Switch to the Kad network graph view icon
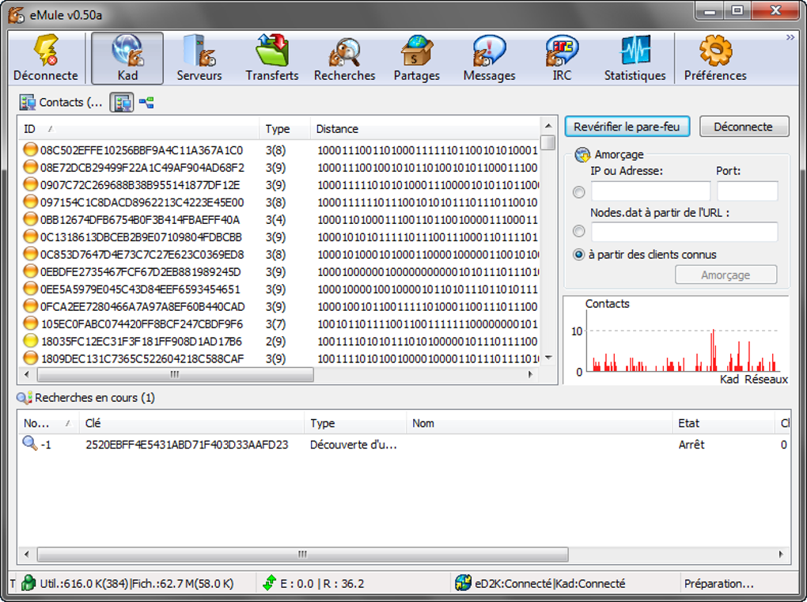This screenshot has height=602, width=807. [146, 102]
